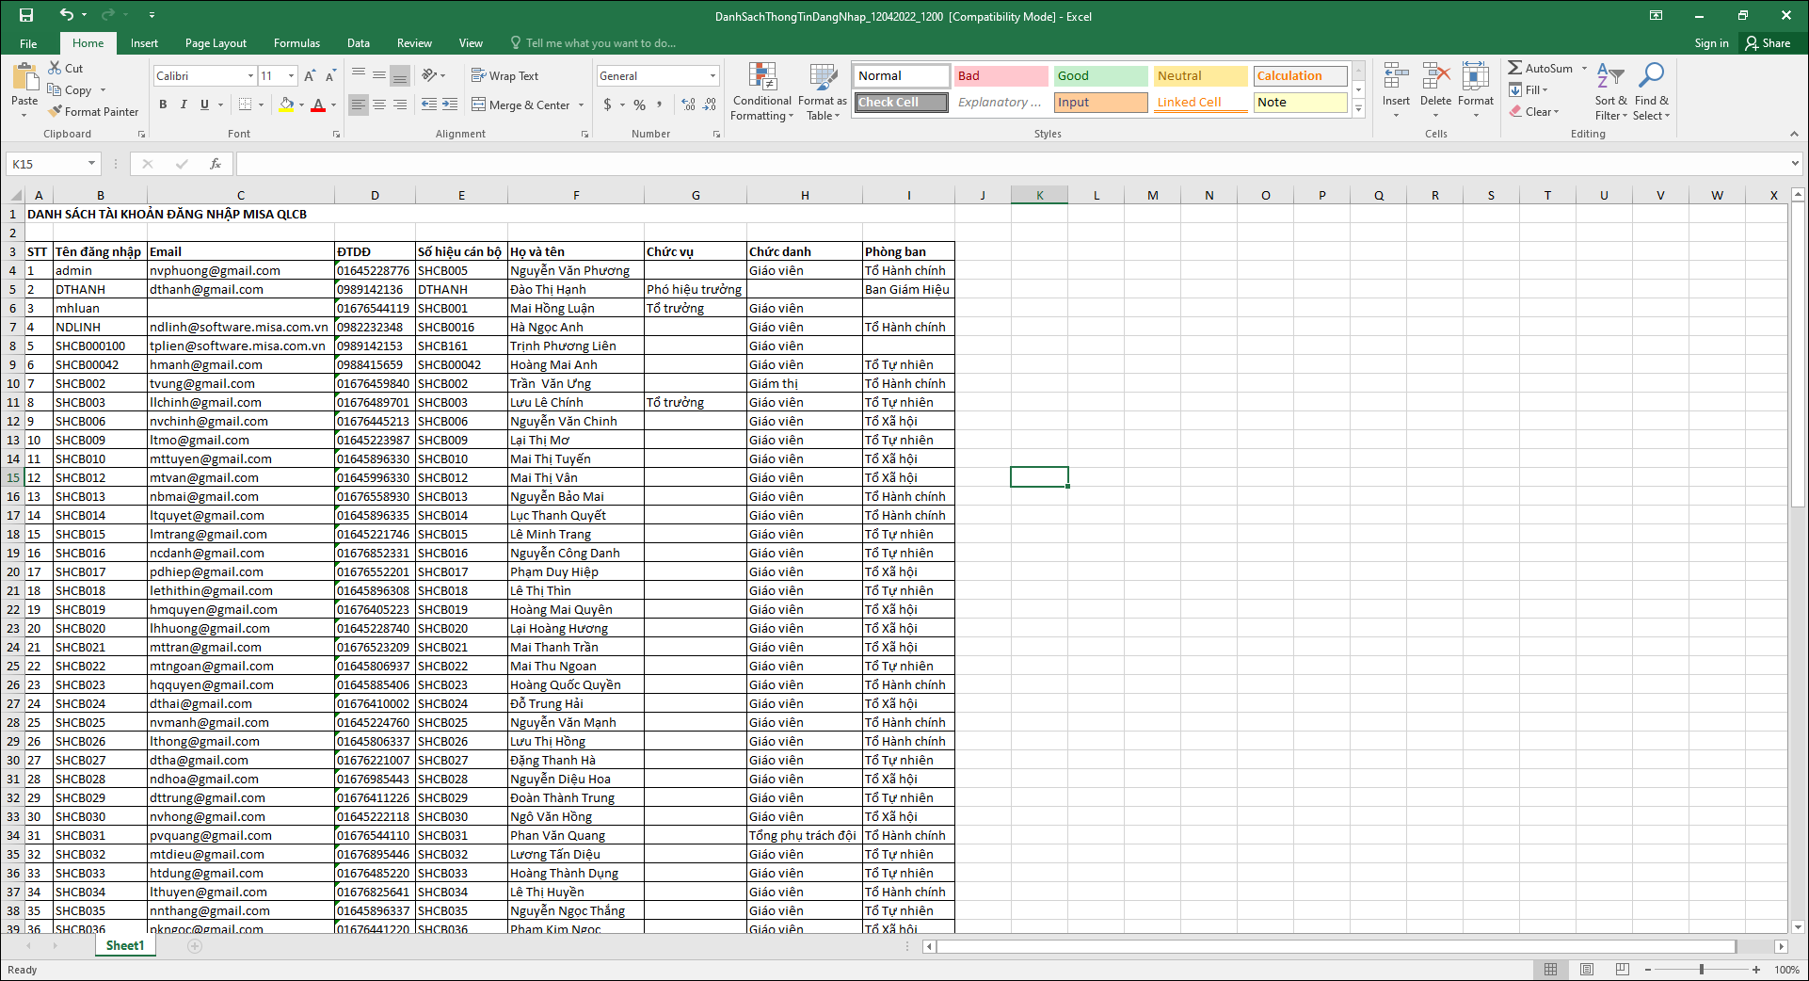1809x981 pixels.
Task: Expand the Name Box dropdown arrow
Action: pos(91,164)
